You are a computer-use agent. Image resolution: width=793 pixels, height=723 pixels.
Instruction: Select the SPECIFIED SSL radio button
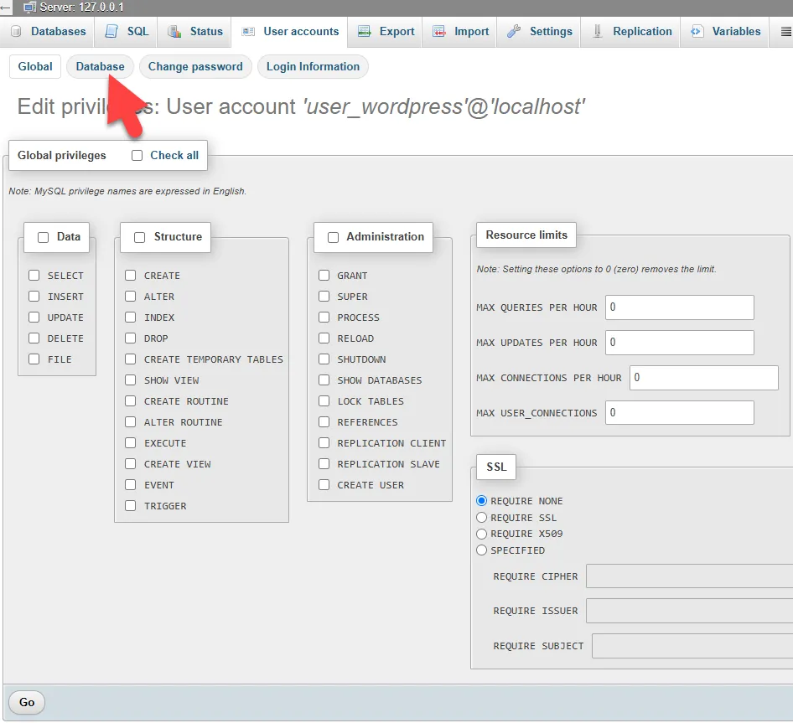click(481, 550)
